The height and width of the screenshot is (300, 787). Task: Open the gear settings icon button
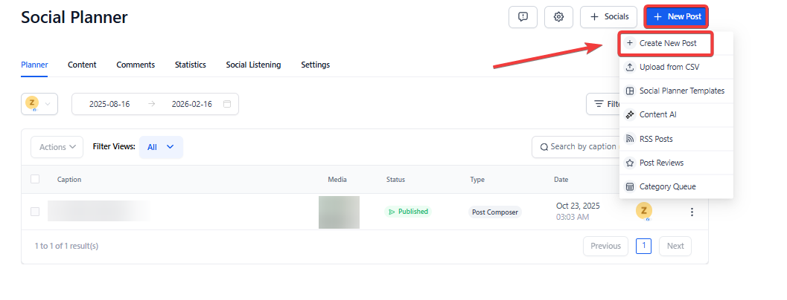click(x=558, y=17)
